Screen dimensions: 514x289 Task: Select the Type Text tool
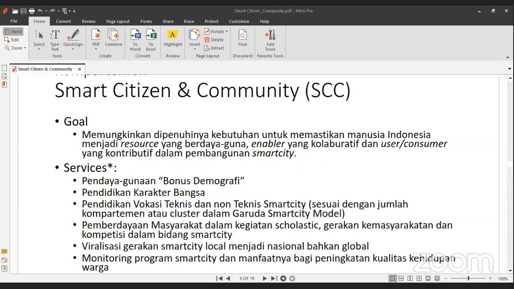55,40
